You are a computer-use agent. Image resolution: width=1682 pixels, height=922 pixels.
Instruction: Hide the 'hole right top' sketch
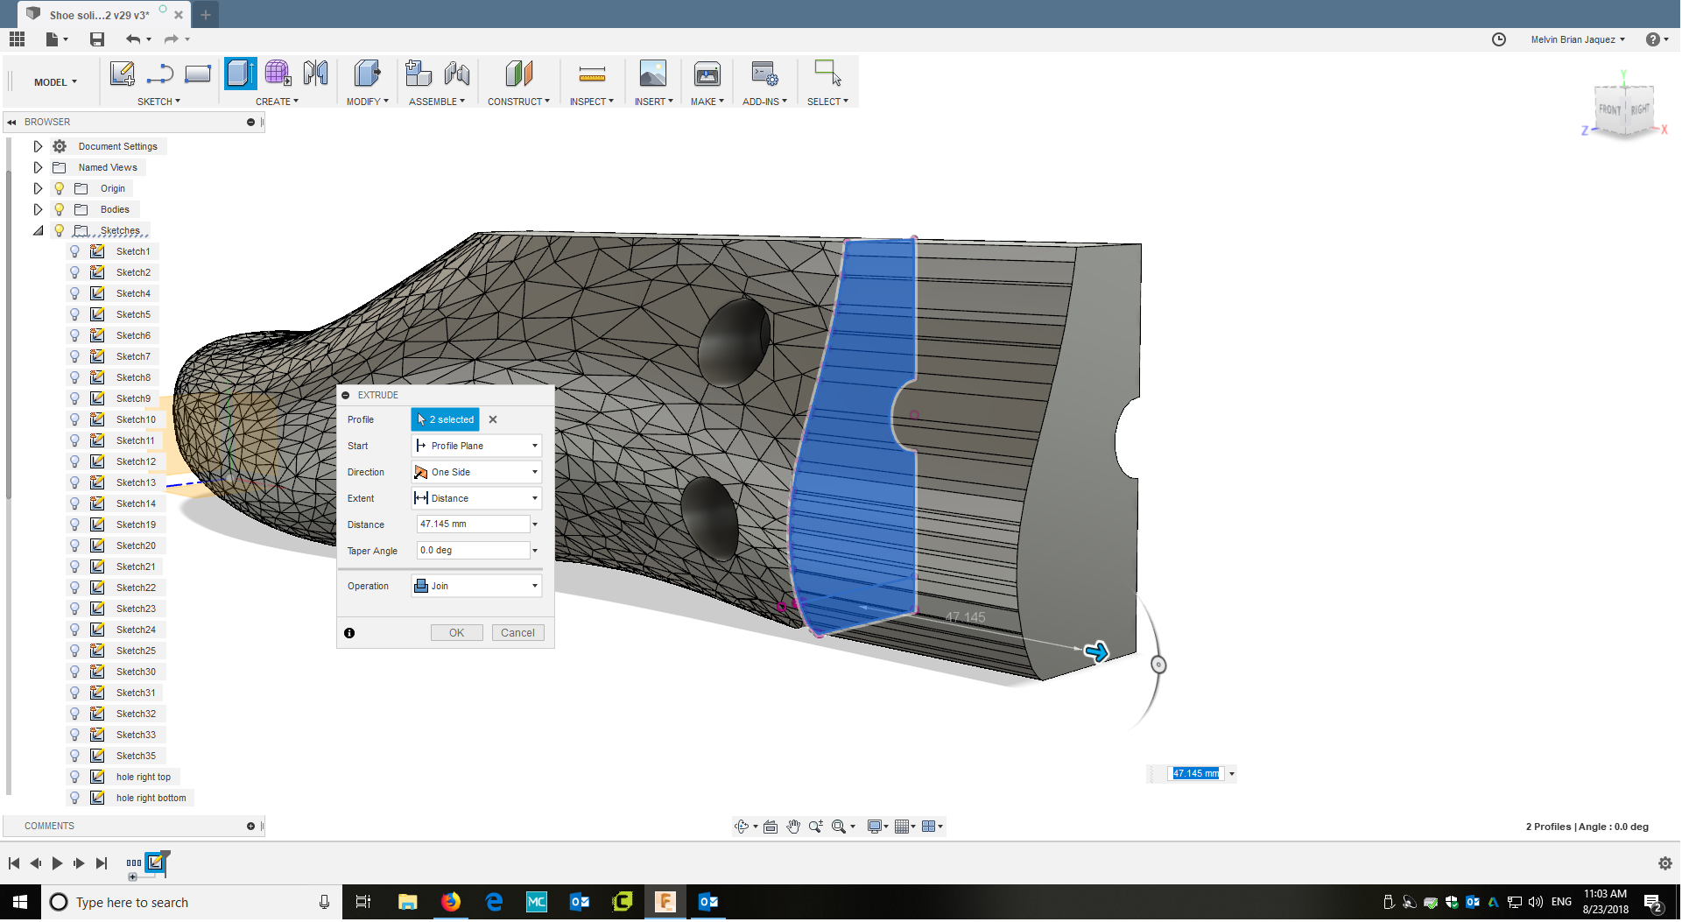(x=74, y=777)
